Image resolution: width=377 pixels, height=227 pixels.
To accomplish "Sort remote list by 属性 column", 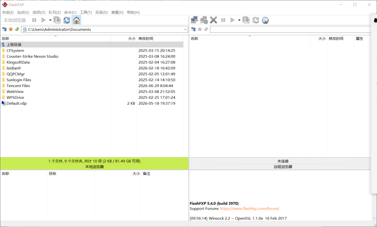I will point(362,39).
